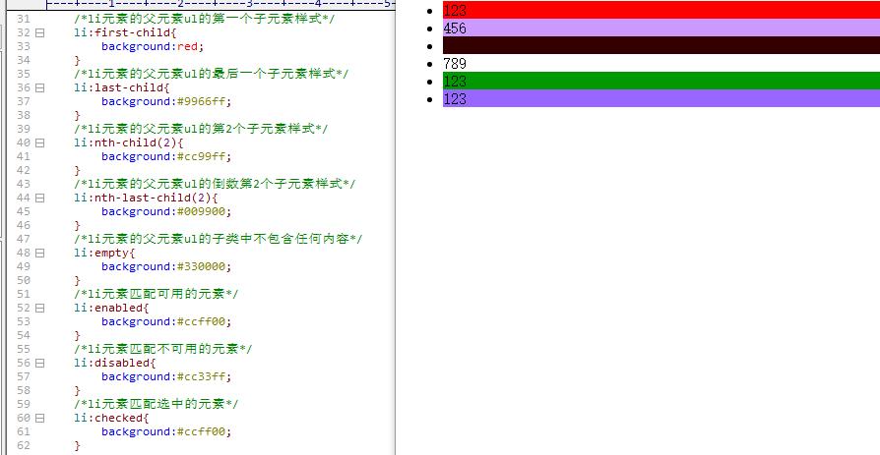This screenshot has width=880, height=455.
Task: Click the selector li:nth-last-child(2){
Action: click(146, 198)
